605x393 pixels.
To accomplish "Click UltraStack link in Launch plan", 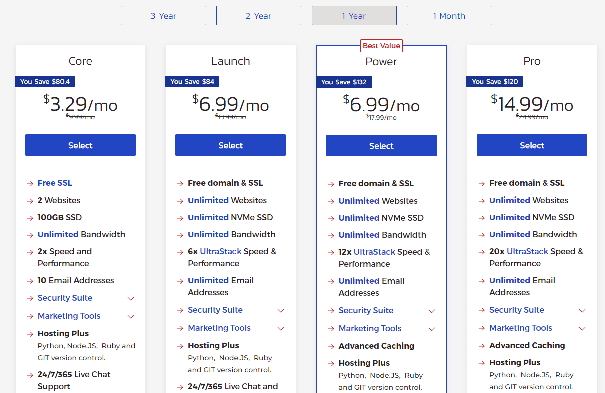I will 221,251.
